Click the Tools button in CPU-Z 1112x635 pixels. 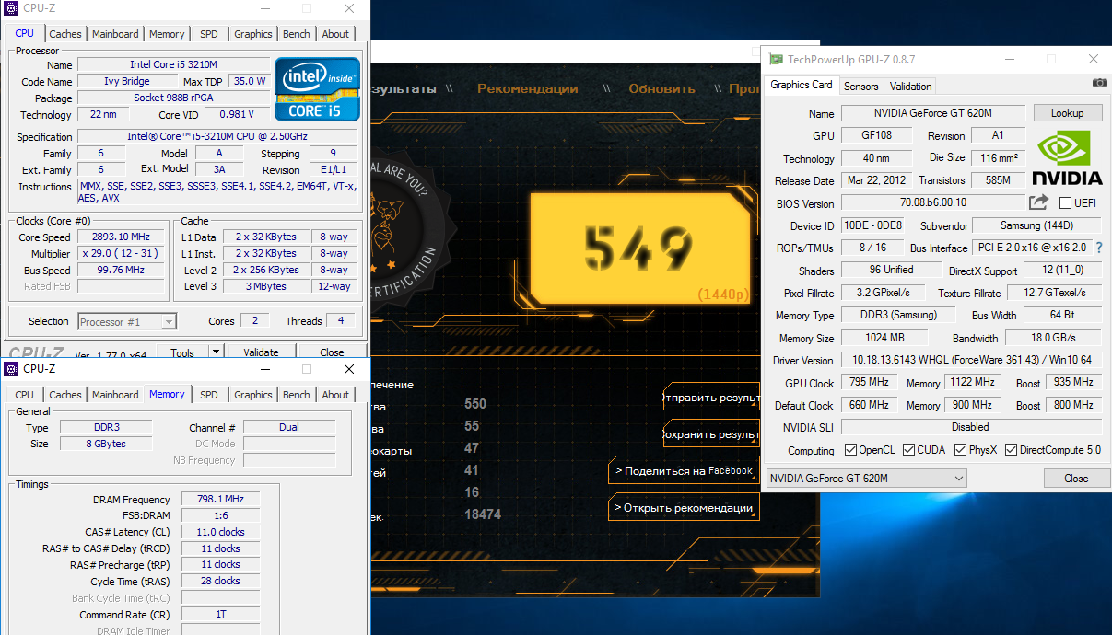(x=182, y=352)
